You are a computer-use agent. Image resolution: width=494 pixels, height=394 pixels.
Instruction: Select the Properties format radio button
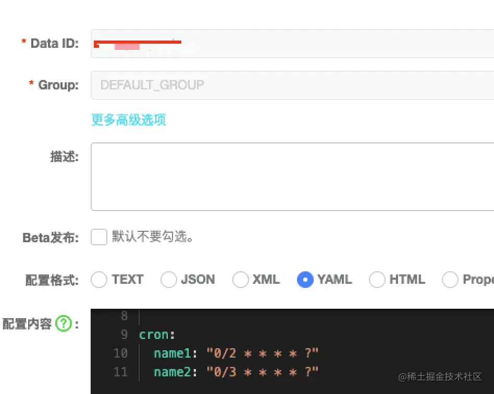pyautogui.click(x=450, y=279)
